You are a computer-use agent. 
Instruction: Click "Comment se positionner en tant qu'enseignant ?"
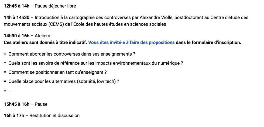(x=58, y=72)
